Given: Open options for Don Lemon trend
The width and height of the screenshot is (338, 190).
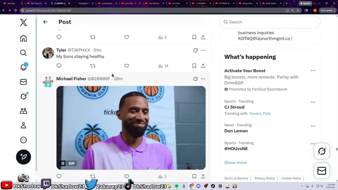Looking at the screenshot, I should 313,126.
